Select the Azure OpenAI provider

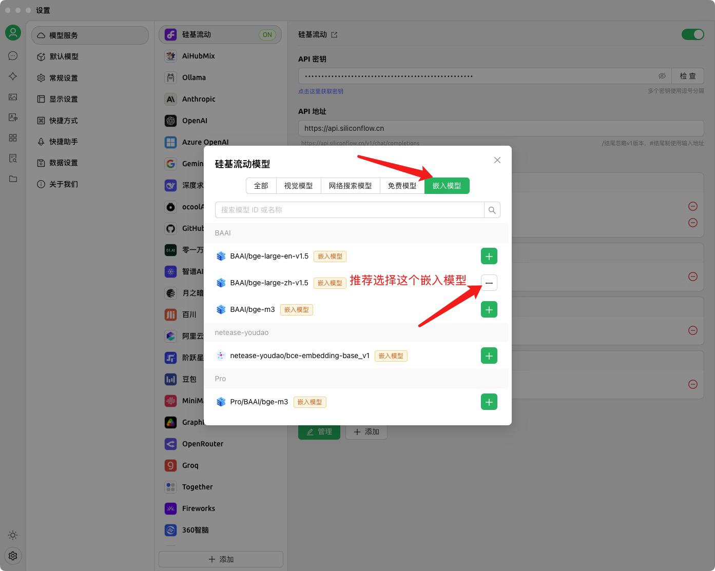pyautogui.click(x=220, y=142)
